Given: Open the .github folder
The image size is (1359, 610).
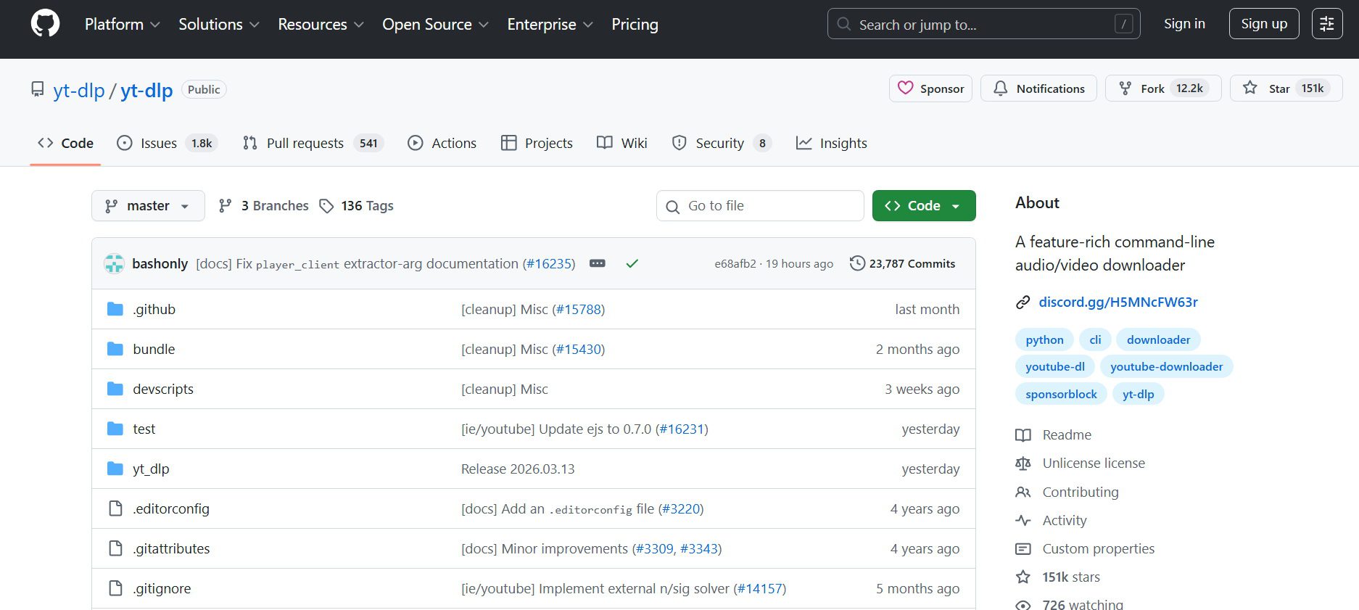Looking at the screenshot, I should tap(154, 309).
